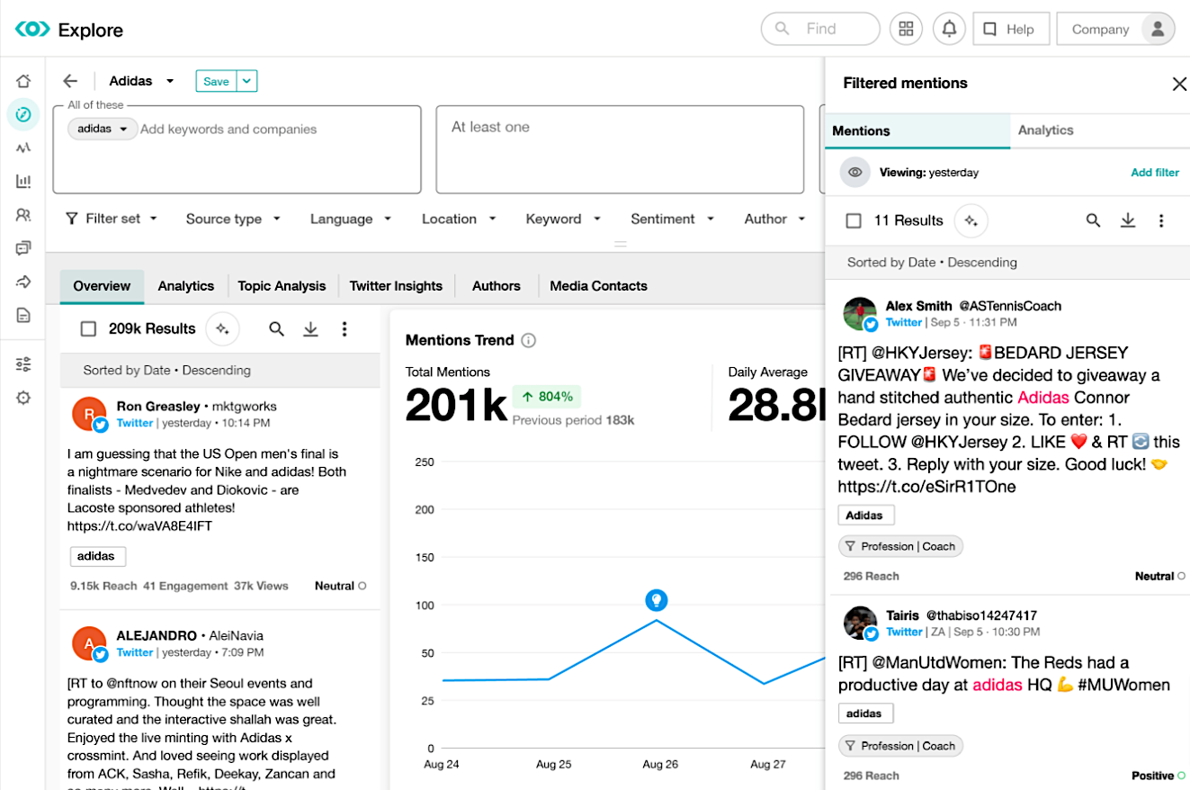Select the checkbox next to 209k Results
This screenshot has width=1190, height=790.
coord(87,328)
